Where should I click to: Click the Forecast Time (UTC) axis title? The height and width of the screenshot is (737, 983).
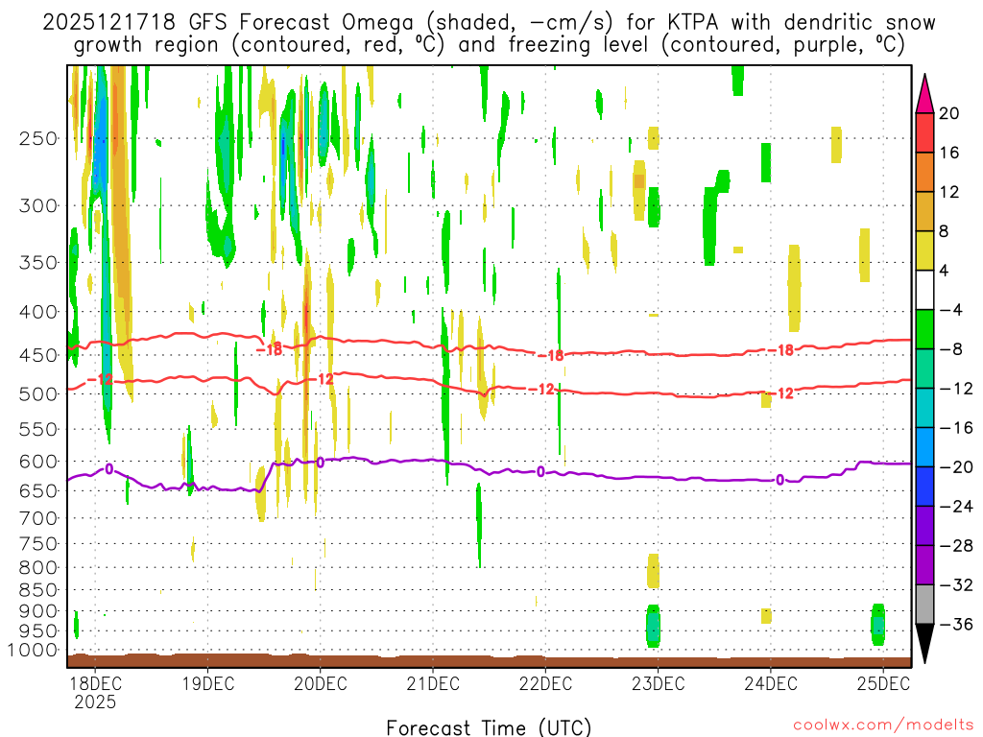tap(489, 727)
